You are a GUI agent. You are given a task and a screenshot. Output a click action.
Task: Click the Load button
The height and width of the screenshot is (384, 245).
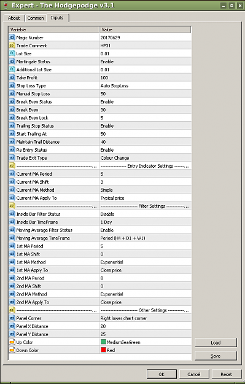point(216,343)
